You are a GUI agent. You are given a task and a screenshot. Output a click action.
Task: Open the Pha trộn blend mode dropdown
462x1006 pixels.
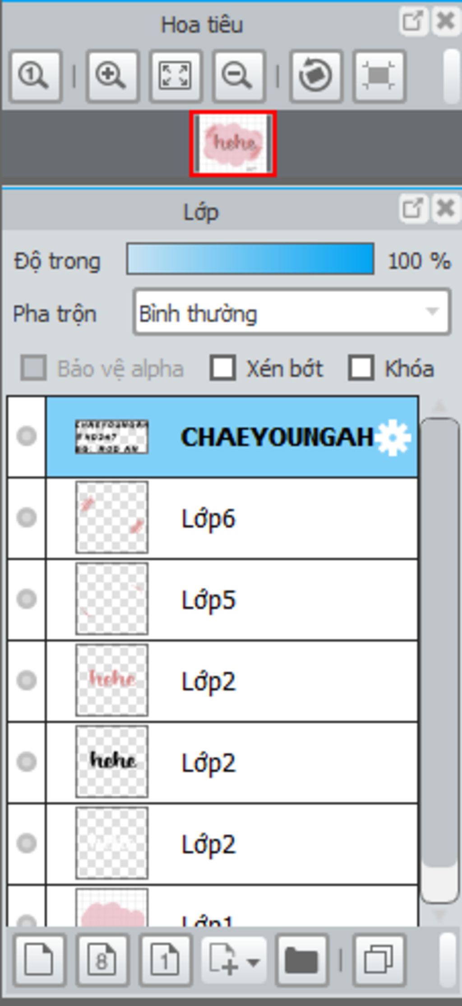point(292,312)
